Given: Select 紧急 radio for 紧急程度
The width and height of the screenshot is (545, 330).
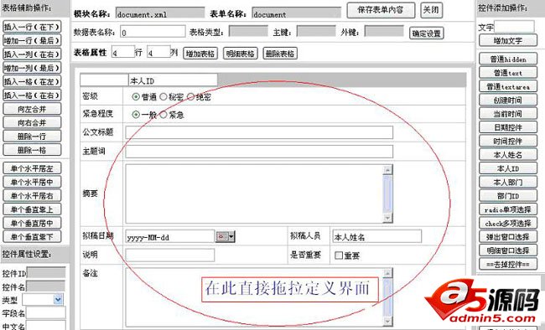Looking at the screenshot, I should click(x=163, y=114).
